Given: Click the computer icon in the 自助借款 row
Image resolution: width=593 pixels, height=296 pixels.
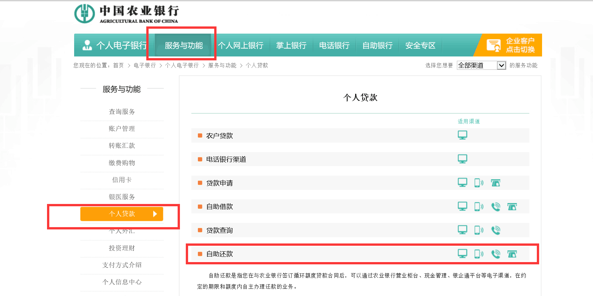Looking at the screenshot, I should [x=462, y=206].
